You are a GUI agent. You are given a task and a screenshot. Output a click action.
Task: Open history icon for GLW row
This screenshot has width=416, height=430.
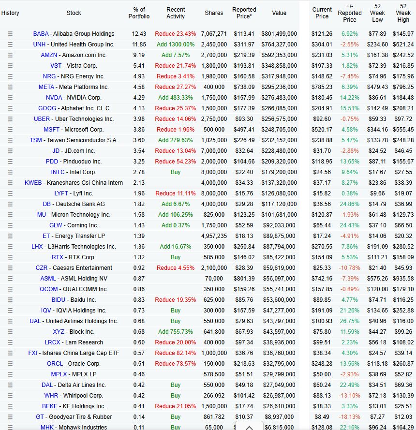[x=11, y=225]
